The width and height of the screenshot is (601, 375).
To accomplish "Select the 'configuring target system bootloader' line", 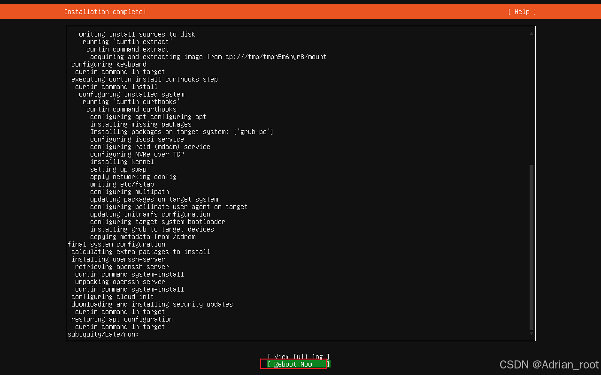I will [x=158, y=222].
